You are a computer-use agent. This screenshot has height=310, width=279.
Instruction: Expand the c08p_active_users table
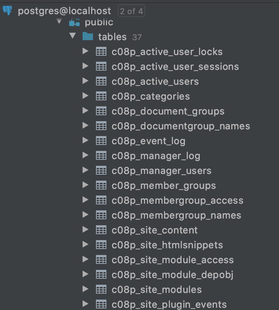[x=85, y=81]
